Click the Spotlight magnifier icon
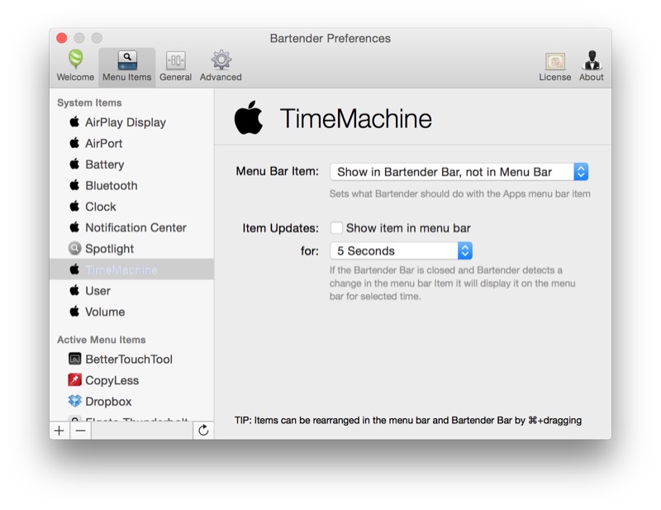 [74, 249]
